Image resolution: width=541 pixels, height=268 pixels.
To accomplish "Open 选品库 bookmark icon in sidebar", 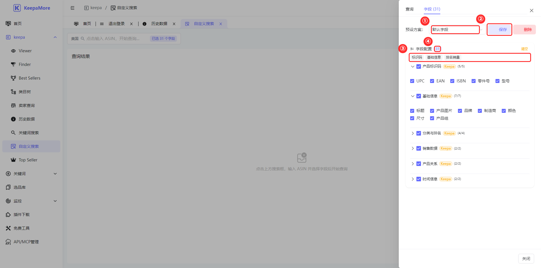I will [8, 187].
